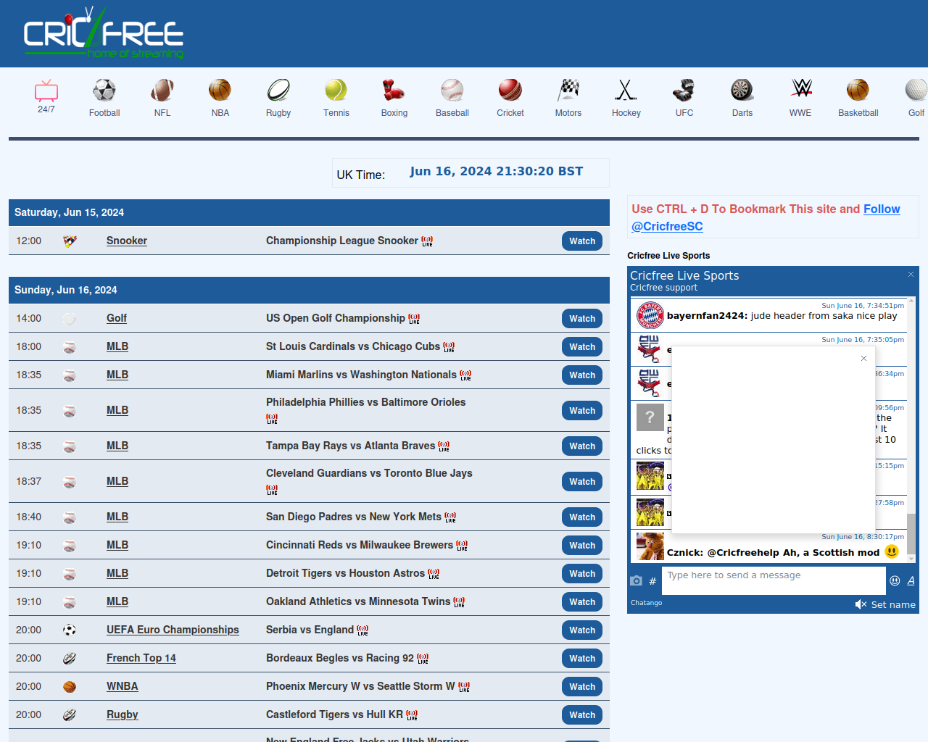
Task: Open the emoji picker in chat
Action: [895, 580]
